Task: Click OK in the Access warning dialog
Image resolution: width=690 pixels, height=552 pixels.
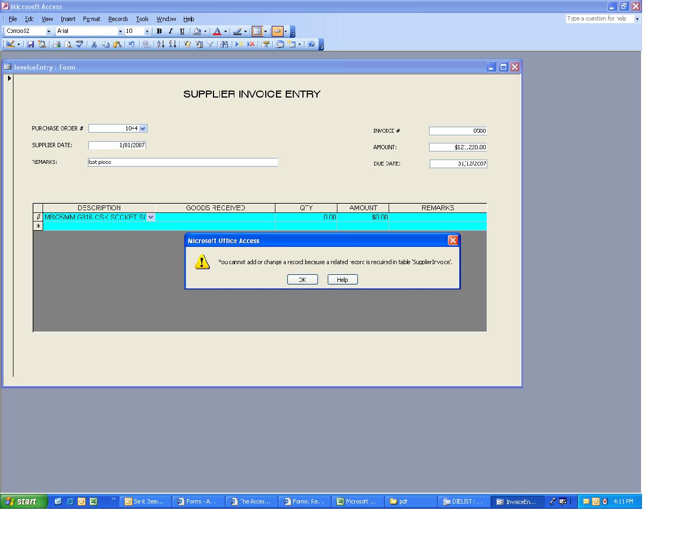Action: [x=302, y=279]
